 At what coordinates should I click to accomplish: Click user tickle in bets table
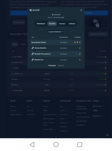47,85
